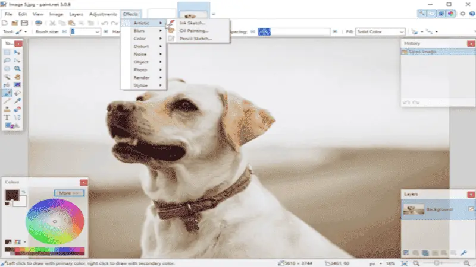476x267 pixels.
Task: Expand the Photo submenu
Action: pyautogui.click(x=143, y=69)
